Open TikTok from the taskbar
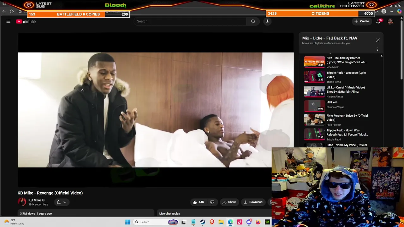 240,222
